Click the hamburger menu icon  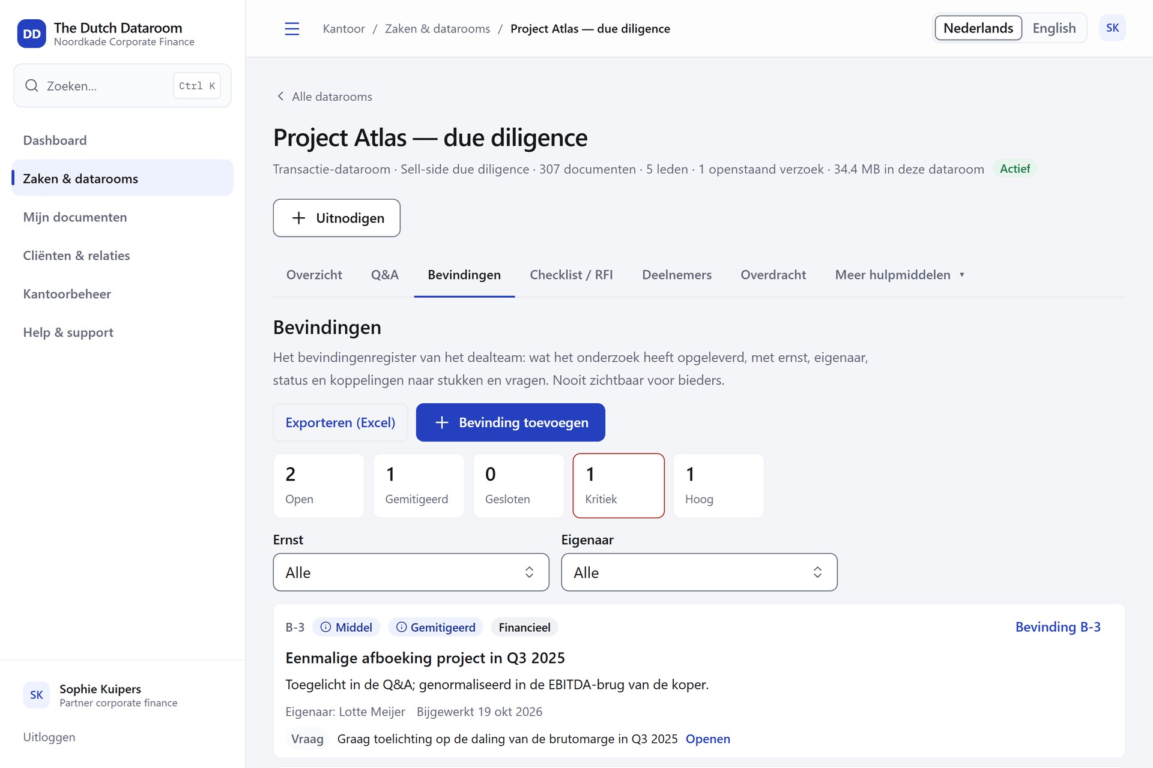pyautogui.click(x=292, y=28)
